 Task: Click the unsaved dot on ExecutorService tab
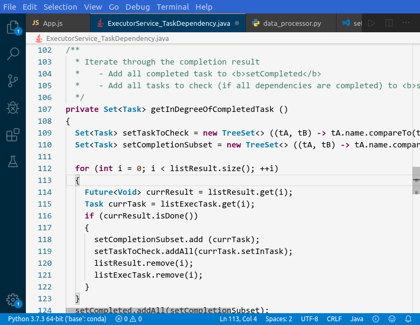[237, 23]
